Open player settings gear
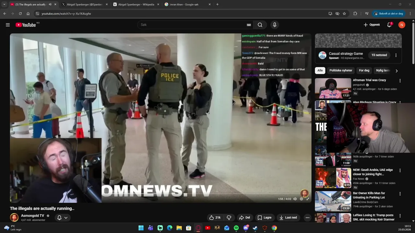The image size is (415, 233). pyautogui.click(x=301, y=199)
